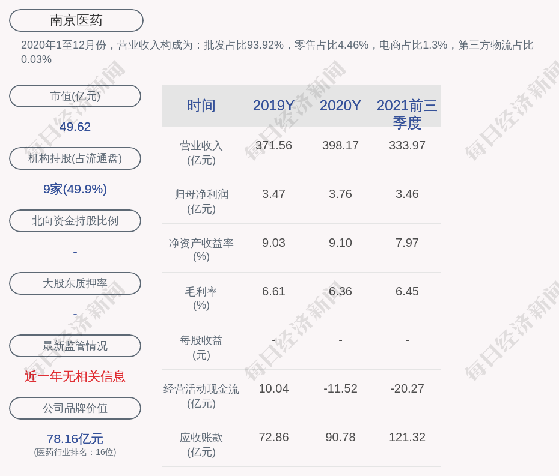559x476 pixels.
Task: Select the 9家(49.9%) institutional holding value
Action: click(x=75, y=189)
